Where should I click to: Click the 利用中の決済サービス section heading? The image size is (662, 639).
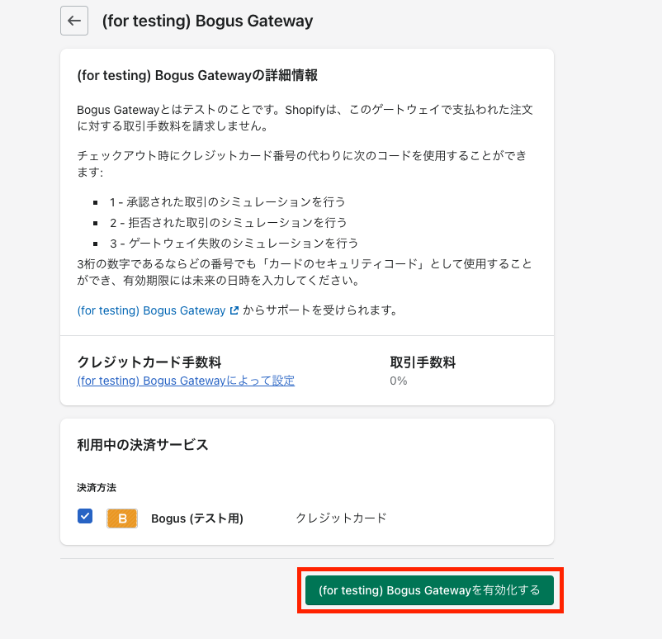point(143,445)
